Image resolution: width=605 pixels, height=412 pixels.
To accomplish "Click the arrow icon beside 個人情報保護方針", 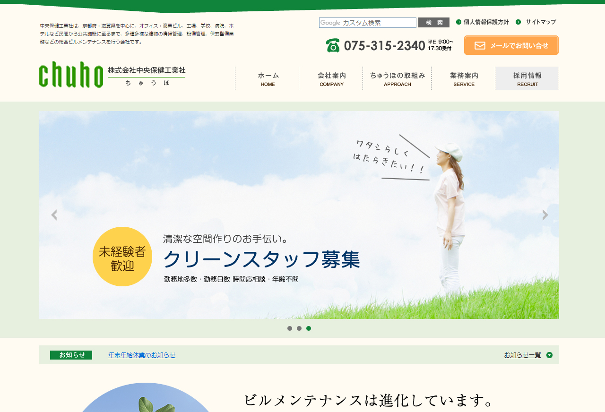I will click(458, 22).
